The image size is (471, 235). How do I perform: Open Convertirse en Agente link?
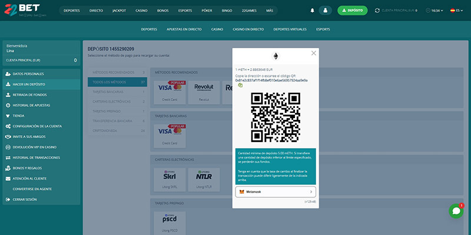coord(32,189)
